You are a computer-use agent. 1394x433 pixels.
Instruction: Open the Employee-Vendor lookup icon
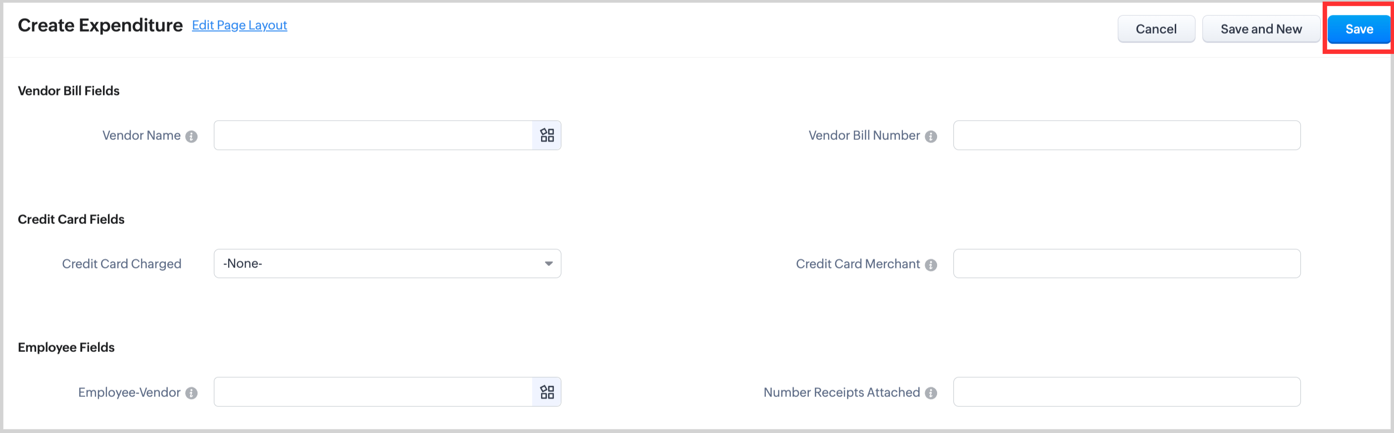click(x=547, y=392)
